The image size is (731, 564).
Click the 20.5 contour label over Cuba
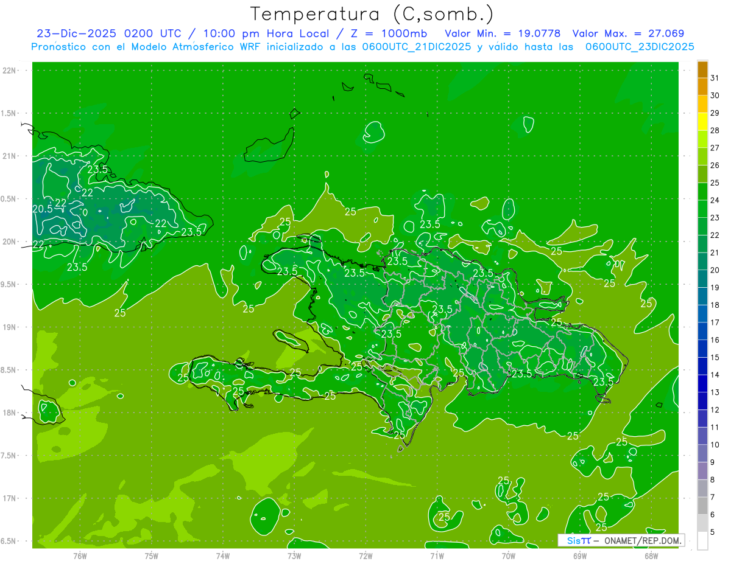(41, 209)
